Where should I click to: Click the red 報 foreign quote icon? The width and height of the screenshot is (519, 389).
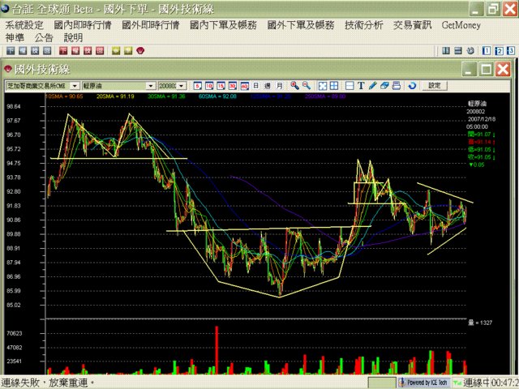point(75,50)
